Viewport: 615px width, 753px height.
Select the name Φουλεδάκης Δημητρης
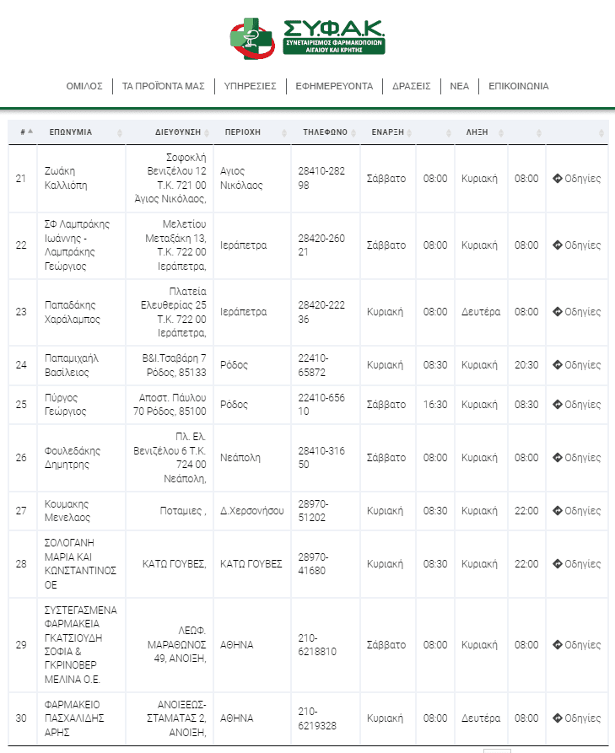pos(73,458)
